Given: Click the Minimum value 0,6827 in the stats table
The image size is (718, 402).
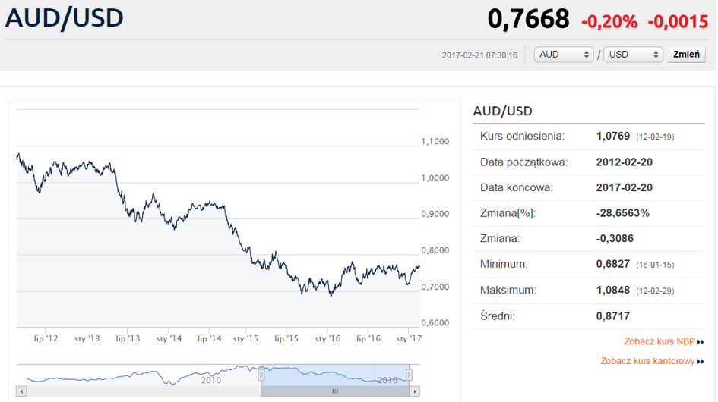Looking at the screenshot, I should (615, 264).
